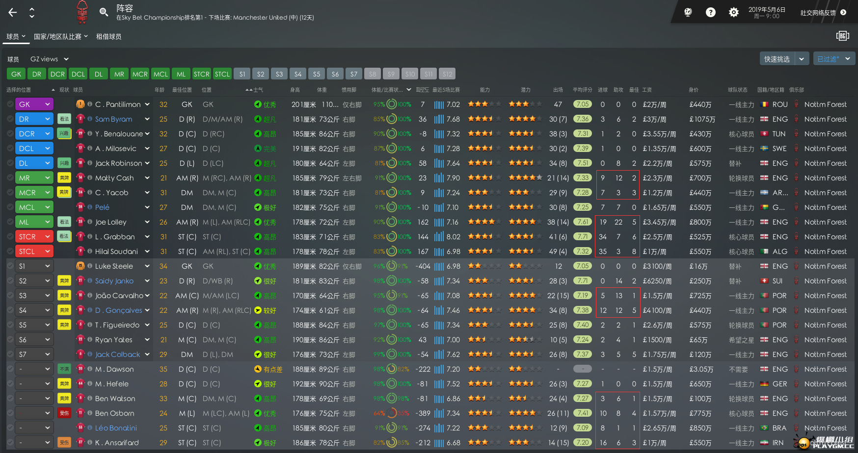This screenshot has width=858, height=453.
Task: Open the world globe browser icon
Action: point(688,13)
